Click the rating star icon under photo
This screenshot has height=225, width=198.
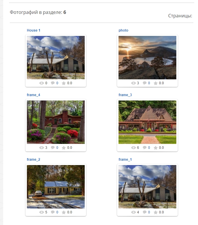(156, 83)
